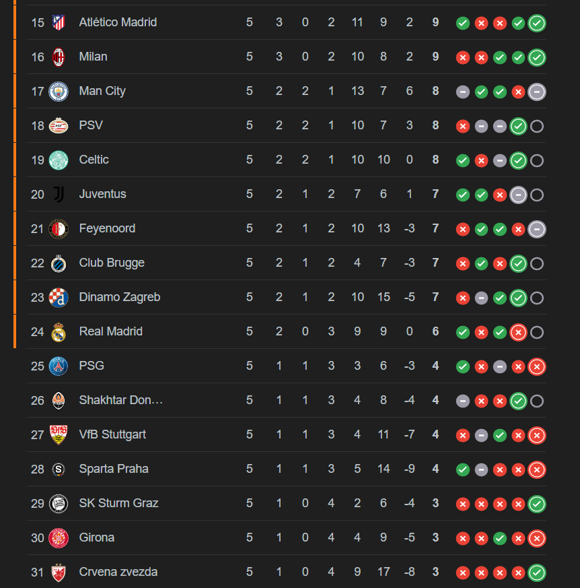Click the Atlético Madrid club crest
Viewport: 580px width, 588px height.
pyautogui.click(x=59, y=22)
